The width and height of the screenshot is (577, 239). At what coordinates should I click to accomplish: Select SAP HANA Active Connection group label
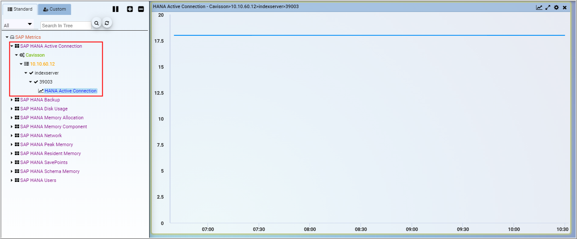(x=51, y=46)
